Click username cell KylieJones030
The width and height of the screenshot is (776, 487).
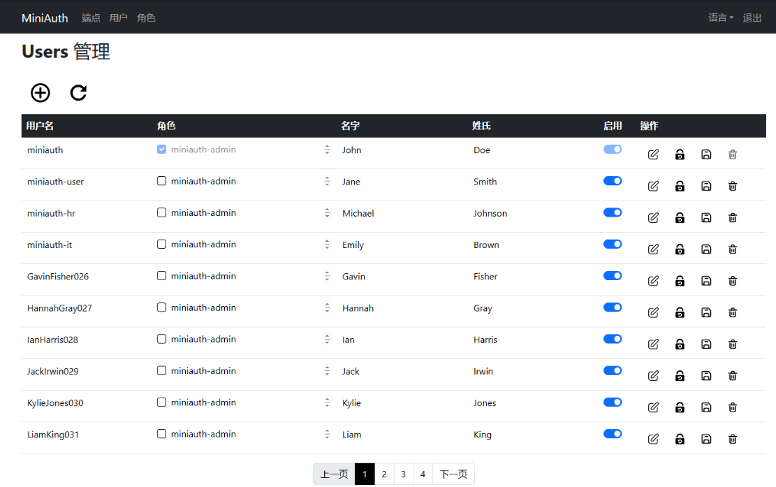click(55, 403)
